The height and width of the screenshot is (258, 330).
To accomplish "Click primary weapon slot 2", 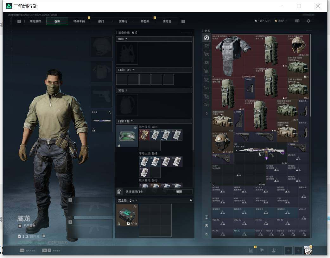I will 90,229.
